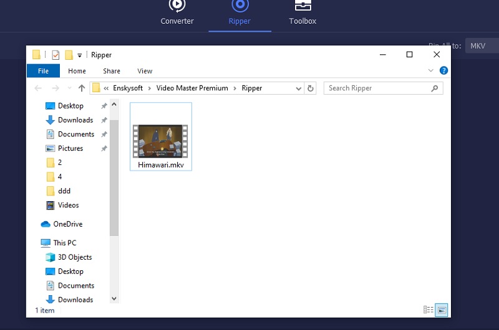Open the View ribbon tab
This screenshot has height=330, width=499.
coord(145,71)
